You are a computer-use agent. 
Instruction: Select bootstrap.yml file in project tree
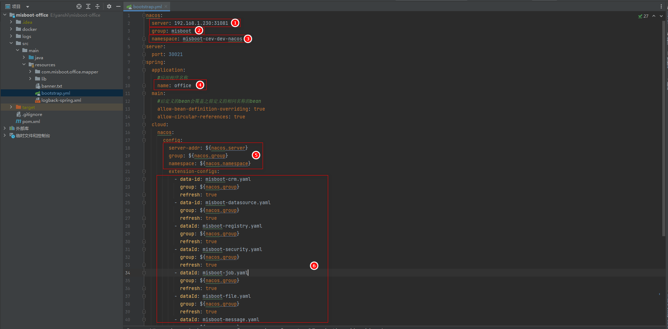[x=56, y=93]
